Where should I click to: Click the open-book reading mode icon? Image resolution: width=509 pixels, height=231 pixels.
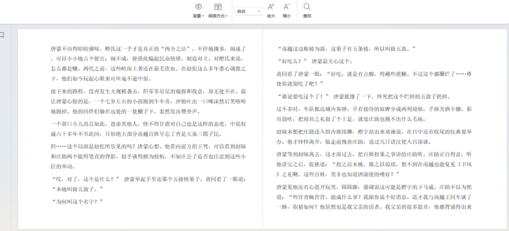218,7
